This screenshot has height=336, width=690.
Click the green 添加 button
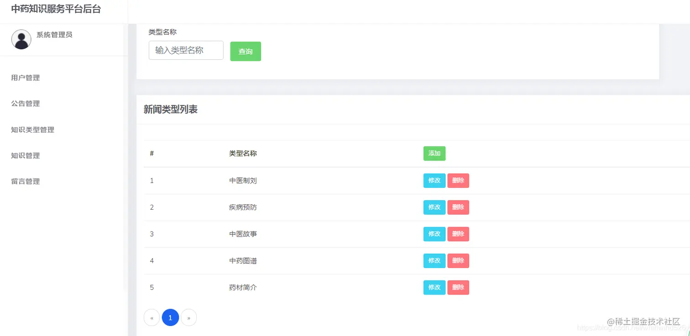(434, 154)
